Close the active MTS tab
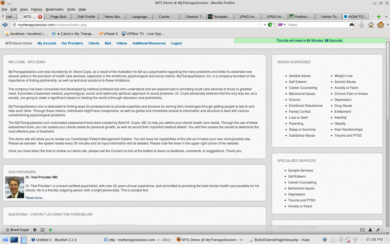The height and width of the screenshot is (244, 390). pos(40,17)
